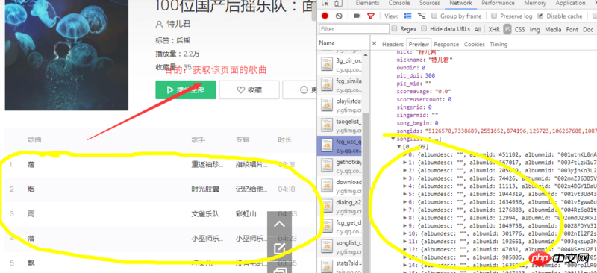Switch to the Elements tab
Viewport: 597px width, 273px height.
367,3
